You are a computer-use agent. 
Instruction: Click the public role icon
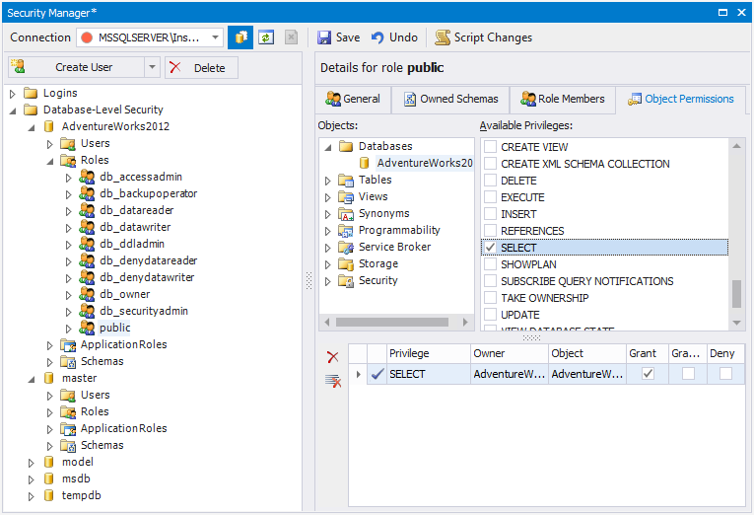pyautogui.click(x=87, y=328)
